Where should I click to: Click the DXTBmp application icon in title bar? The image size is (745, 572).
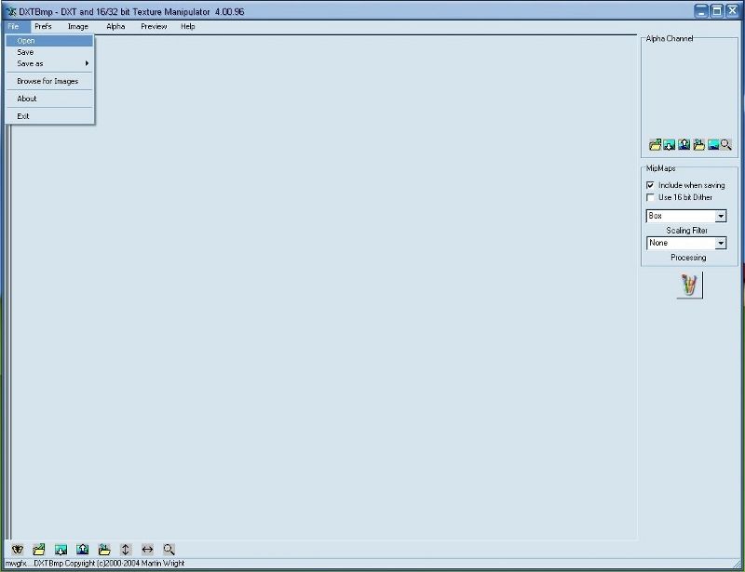[x=11, y=11]
